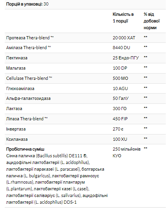Select the Мальтаза ingredient name
Image resolution: width=167 pixels, height=208 pixels.
tap(16, 68)
